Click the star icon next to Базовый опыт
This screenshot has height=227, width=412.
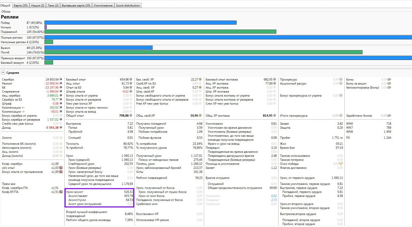[x=131, y=79]
